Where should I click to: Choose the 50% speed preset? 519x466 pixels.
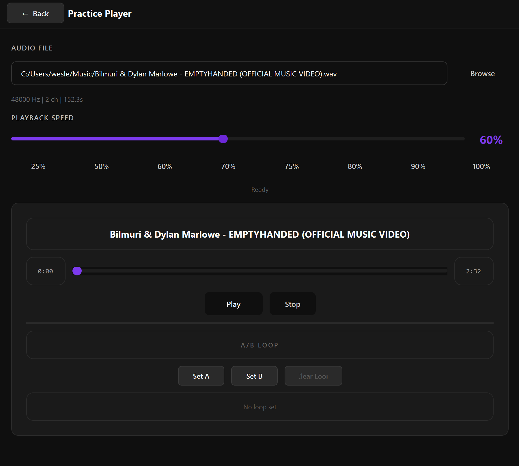(x=101, y=166)
